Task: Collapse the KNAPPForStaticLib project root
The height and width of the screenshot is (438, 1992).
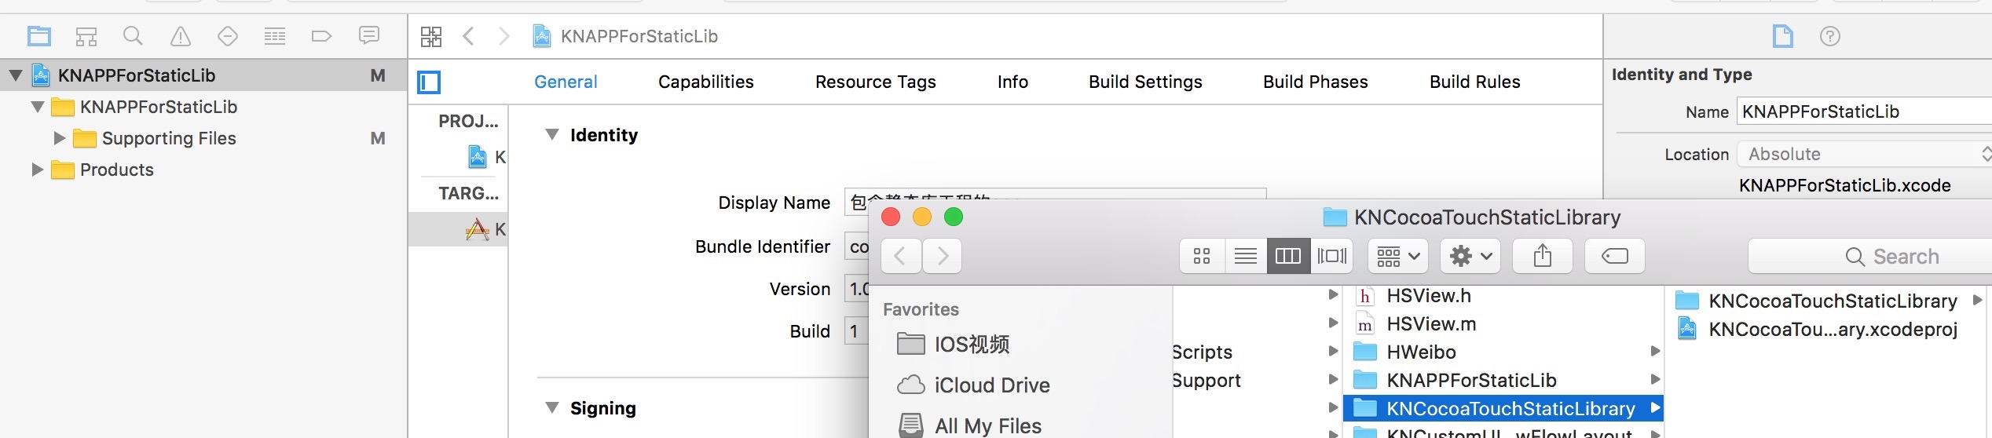Action: [x=15, y=75]
